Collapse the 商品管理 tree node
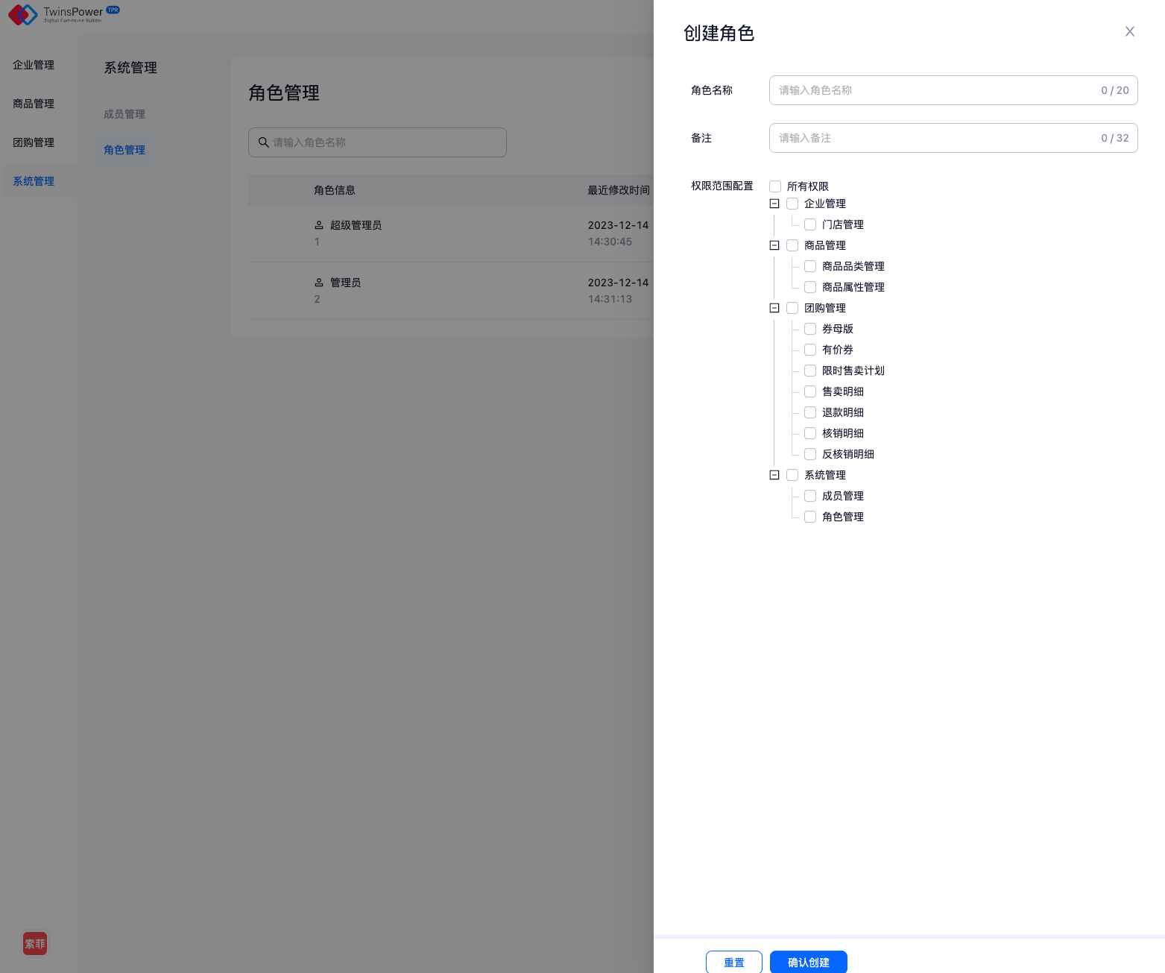The height and width of the screenshot is (973, 1165). [x=774, y=245]
